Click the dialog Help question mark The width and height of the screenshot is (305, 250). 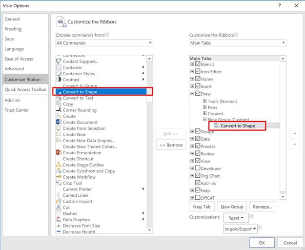tap(280, 5)
